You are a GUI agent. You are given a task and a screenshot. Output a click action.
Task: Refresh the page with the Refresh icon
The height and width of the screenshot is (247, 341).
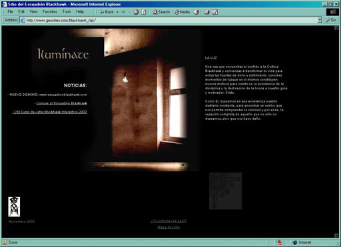[144, 12]
